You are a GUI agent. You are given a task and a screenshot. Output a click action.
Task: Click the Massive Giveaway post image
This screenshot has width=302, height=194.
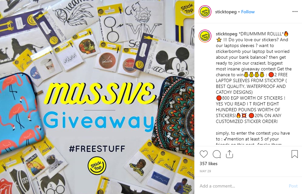pos(97,97)
